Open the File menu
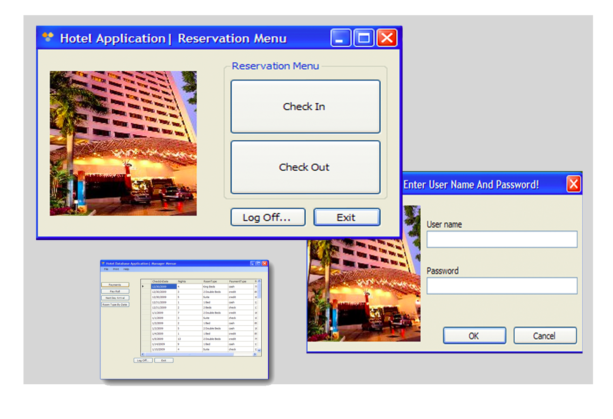This screenshot has width=613, height=419. [x=105, y=269]
